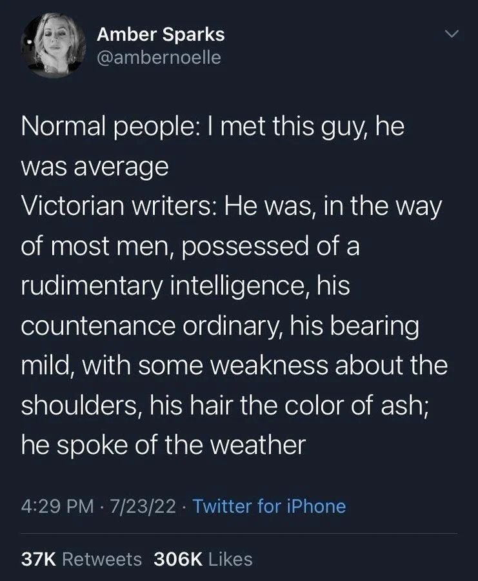
Task: Select the display name Amber Sparks
Action: pos(161,36)
